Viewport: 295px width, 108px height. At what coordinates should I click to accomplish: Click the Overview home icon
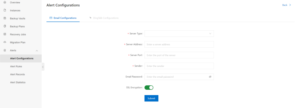point(5,2)
